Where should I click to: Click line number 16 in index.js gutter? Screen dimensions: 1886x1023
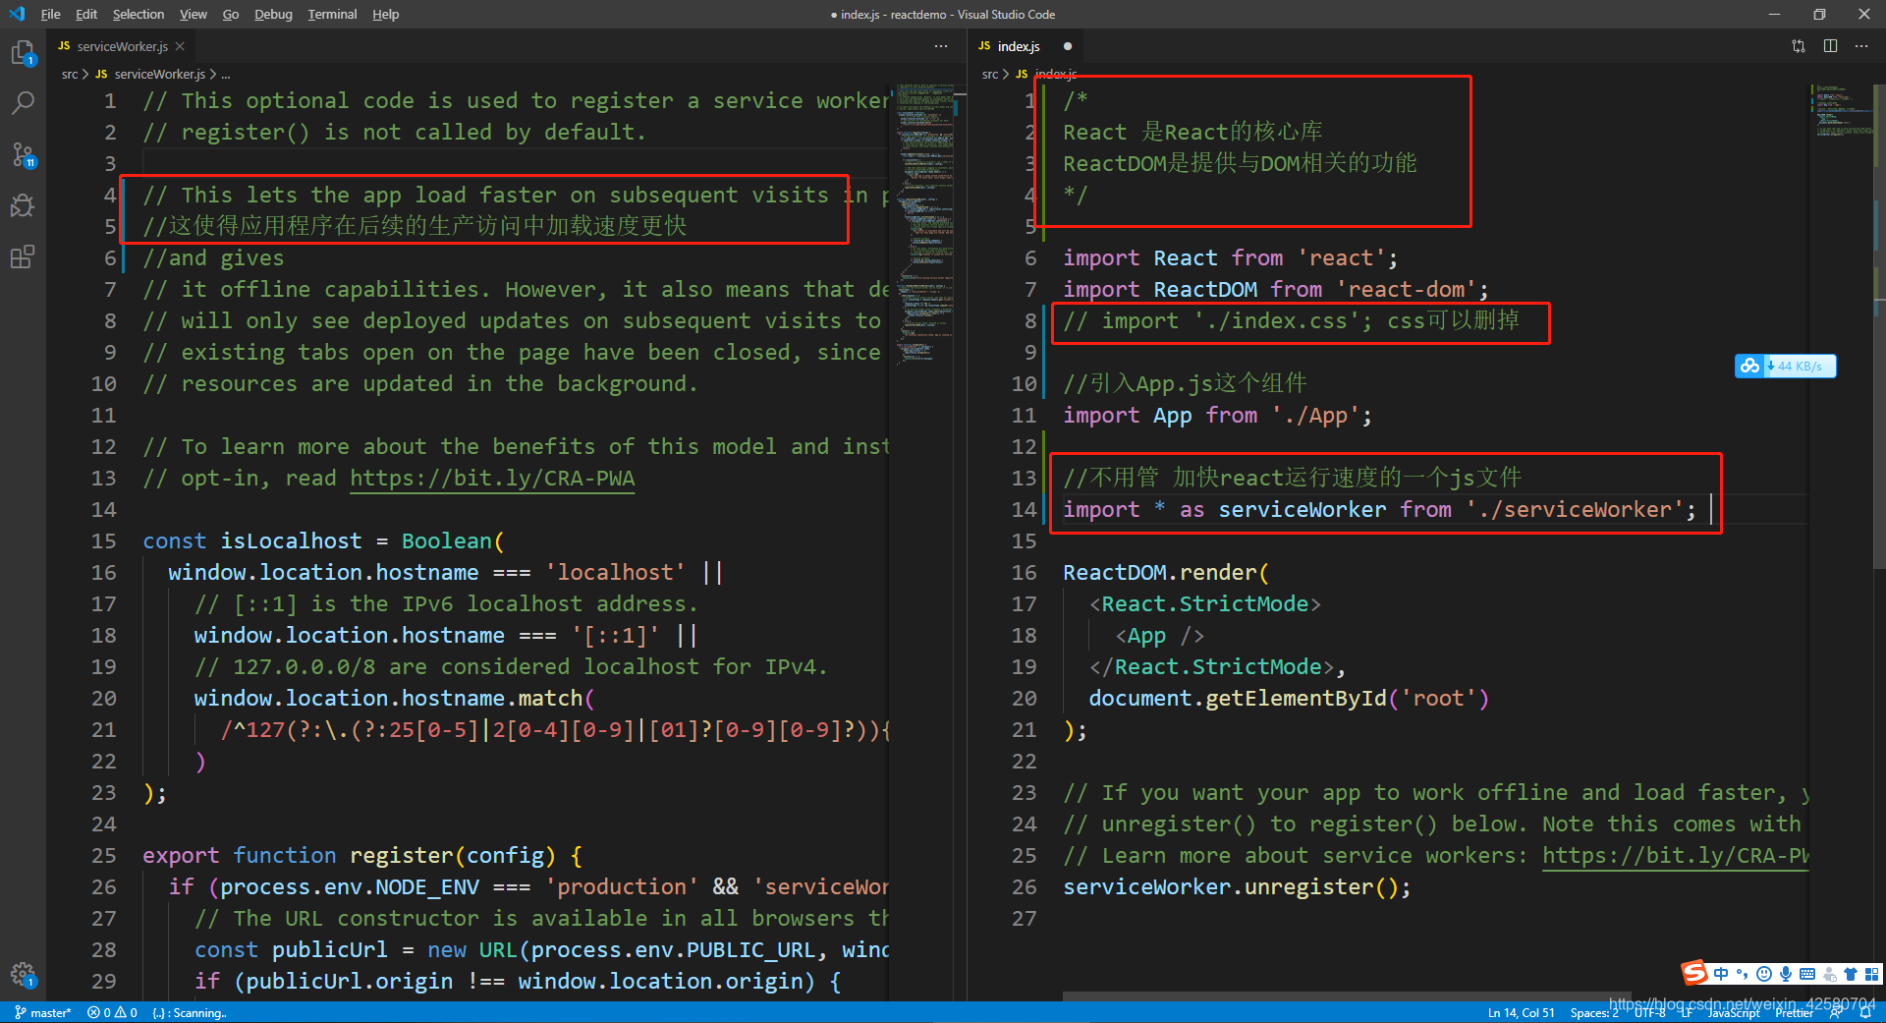click(x=1024, y=572)
